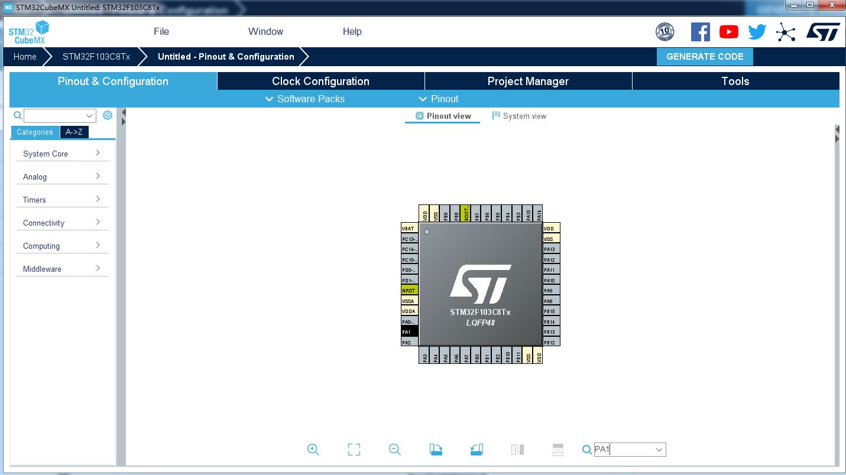
Task: Open the ST 10 years badge icon
Action: (x=665, y=32)
